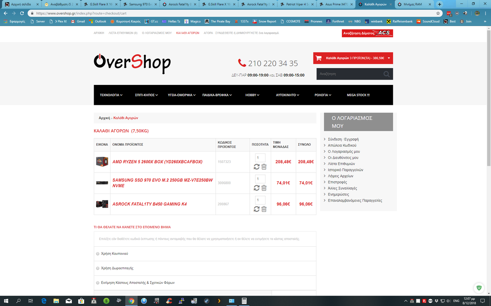Expand the HOBBY menu

pos(252,95)
